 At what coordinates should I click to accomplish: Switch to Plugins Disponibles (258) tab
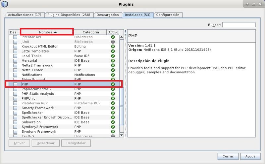[69, 15]
